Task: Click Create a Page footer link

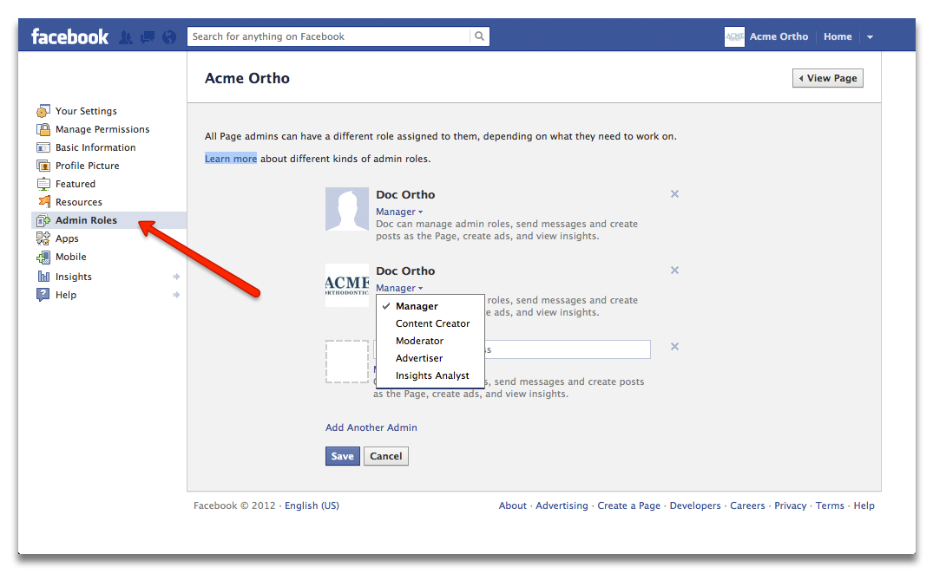Action: click(629, 506)
